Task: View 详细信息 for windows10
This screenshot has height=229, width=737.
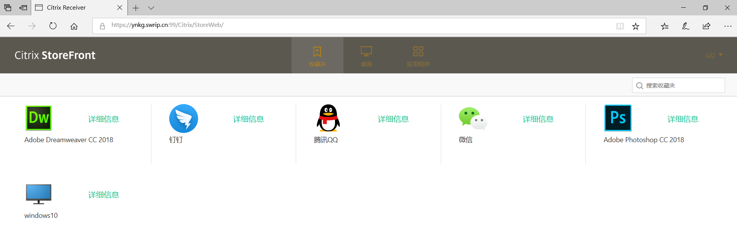Action: [103, 195]
